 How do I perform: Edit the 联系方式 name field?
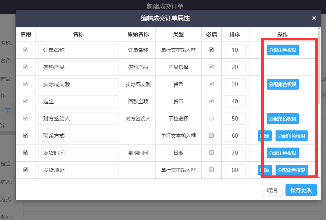click(x=78, y=136)
